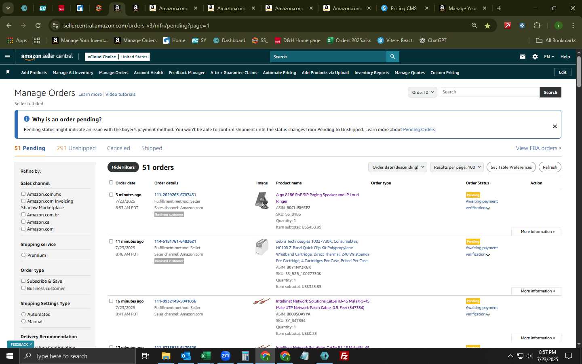Open FileZilla from the taskbar
Image resolution: width=582 pixels, height=364 pixels.
click(344, 356)
